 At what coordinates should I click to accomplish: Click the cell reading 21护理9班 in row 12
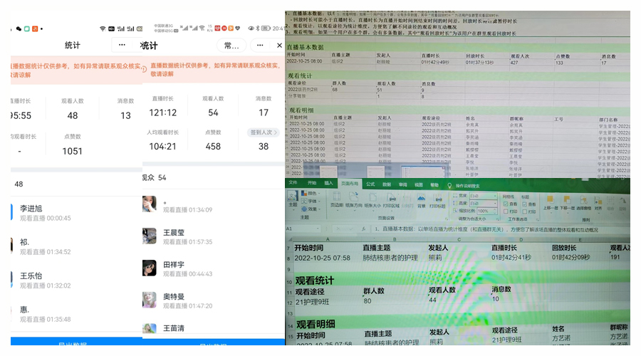coord(312,302)
